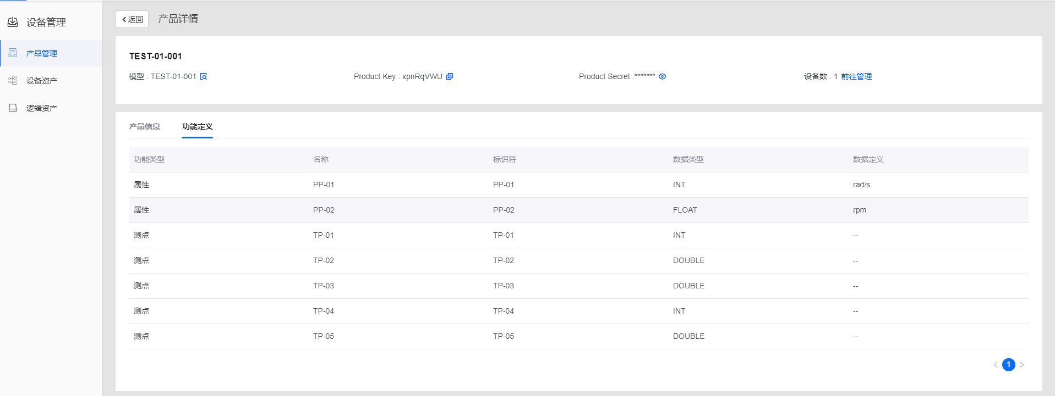The height and width of the screenshot is (396, 1055).
Task: Click the 数据定义 column header
Action: [x=868, y=159]
